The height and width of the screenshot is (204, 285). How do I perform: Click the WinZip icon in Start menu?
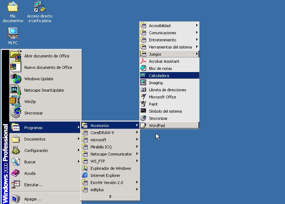click(x=15, y=101)
